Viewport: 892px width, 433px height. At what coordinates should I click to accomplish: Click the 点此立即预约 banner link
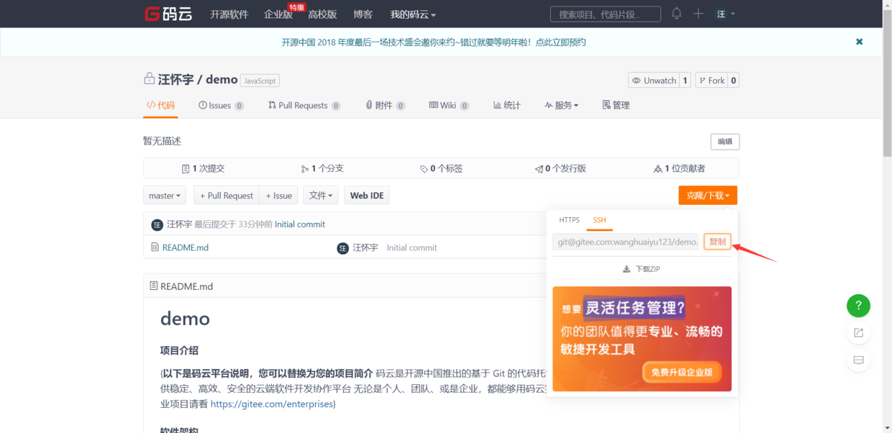click(x=561, y=42)
